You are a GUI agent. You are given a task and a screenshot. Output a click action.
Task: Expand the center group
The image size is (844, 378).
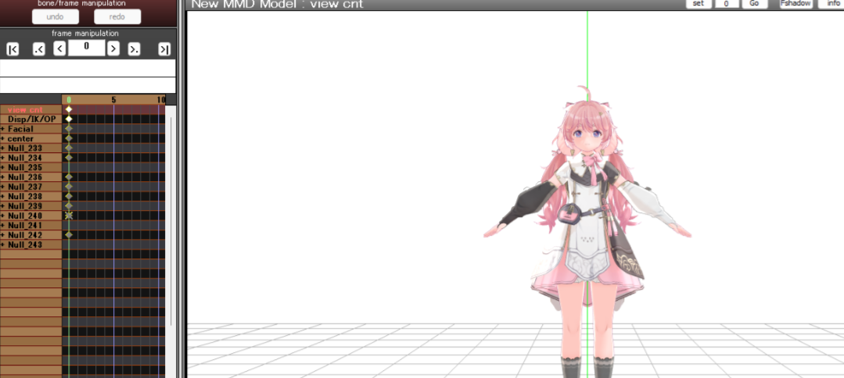(2, 139)
